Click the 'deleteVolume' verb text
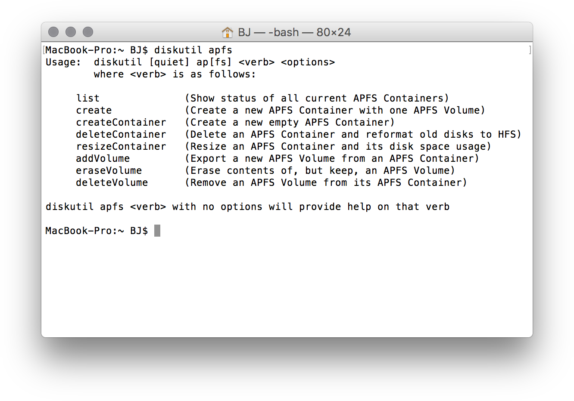This screenshot has width=574, height=401. 112,182
